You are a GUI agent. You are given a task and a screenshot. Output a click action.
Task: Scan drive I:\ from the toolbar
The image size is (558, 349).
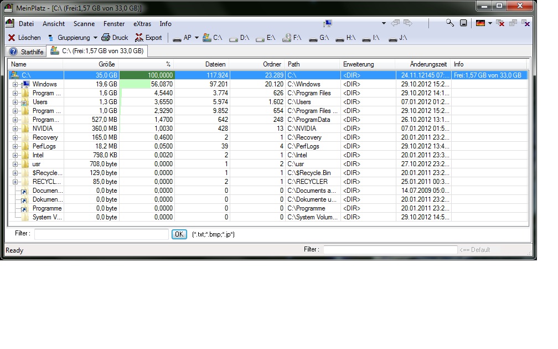(371, 38)
